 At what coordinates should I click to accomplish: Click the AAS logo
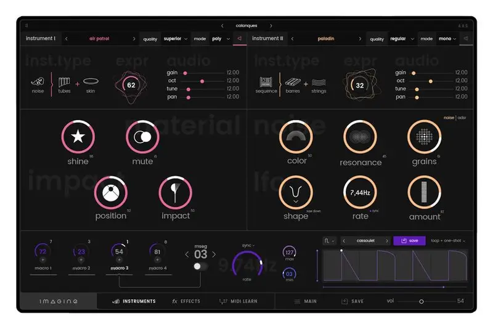463,26
